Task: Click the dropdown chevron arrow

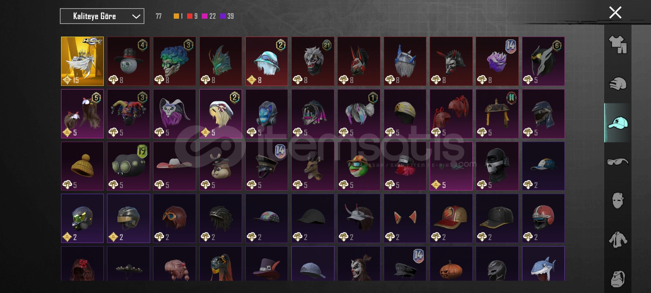Action: (136, 17)
